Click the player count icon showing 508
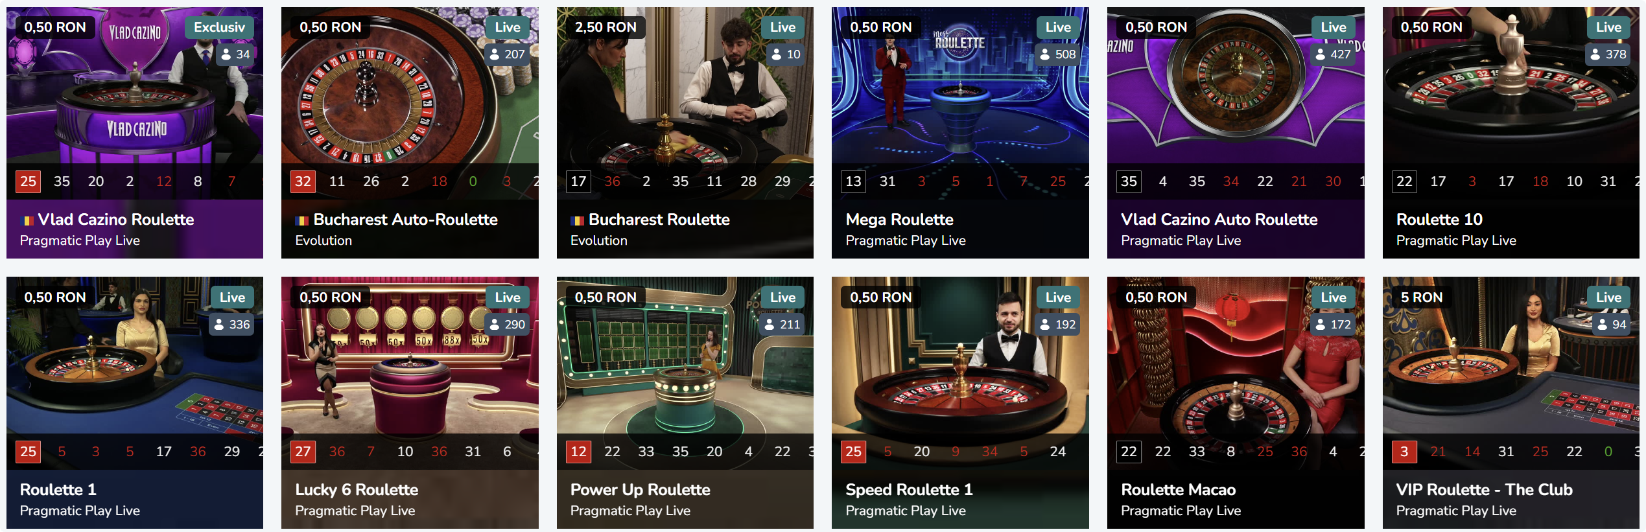This screenshot has height=532, width=1646. coord(1045,54)
